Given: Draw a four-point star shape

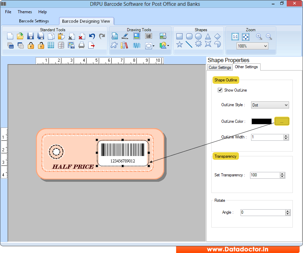Looking at the screenshot, I should point(208,44).
